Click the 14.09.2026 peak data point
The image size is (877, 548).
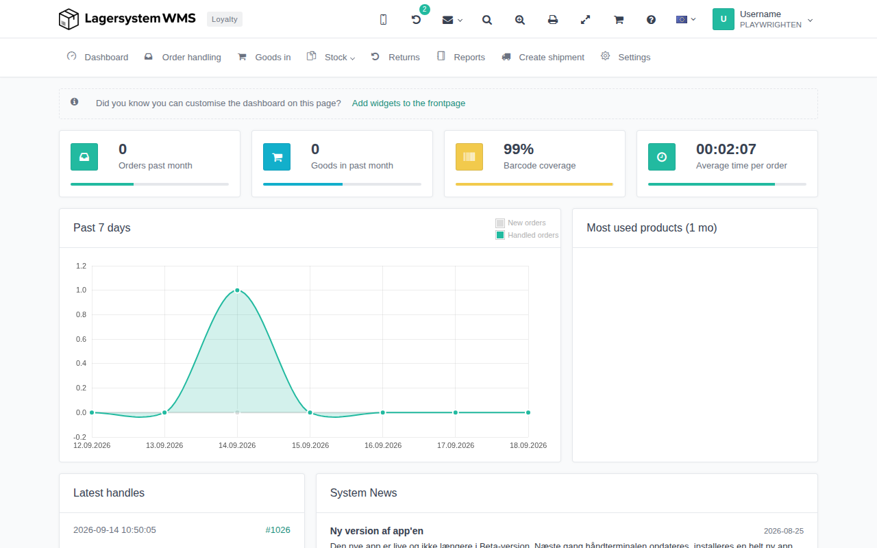237,290
